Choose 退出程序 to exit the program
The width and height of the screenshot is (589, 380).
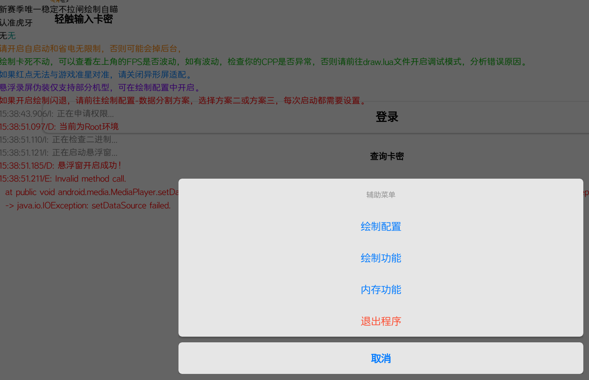coord(380,320)
